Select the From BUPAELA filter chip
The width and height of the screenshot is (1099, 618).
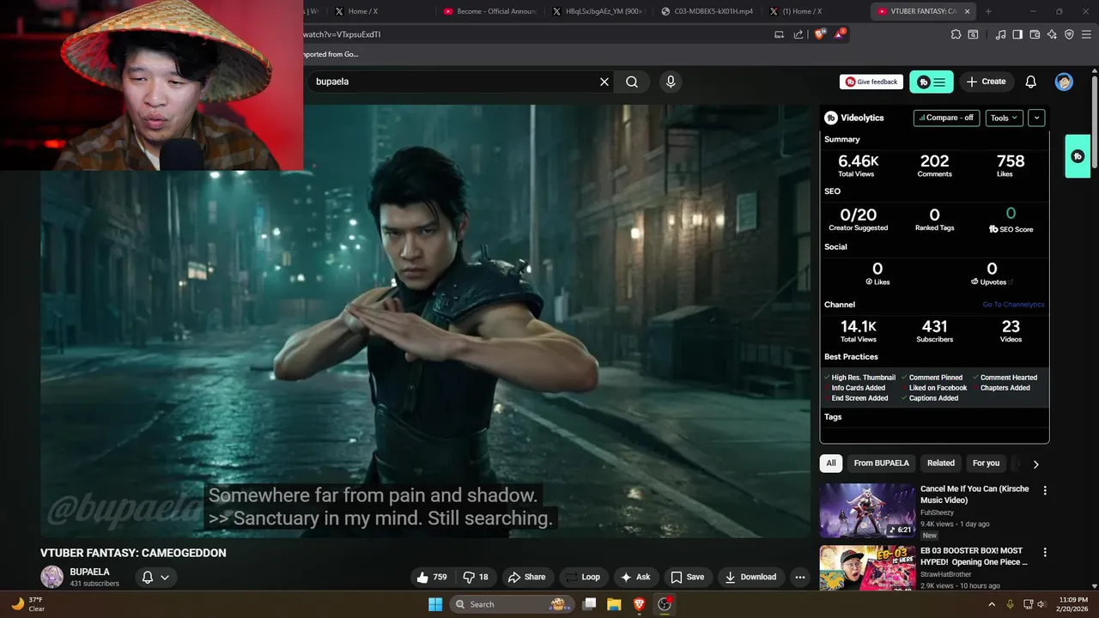(x=881, y=463)
